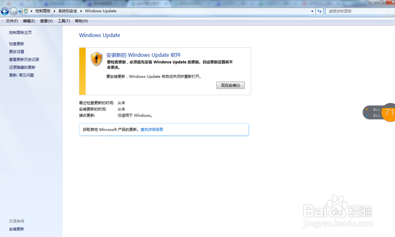The width and height of the screenshot is (395, 237).
Task: Open 更新: 常见问题 link
Action: pyautogui.click(x=21, y=75)
